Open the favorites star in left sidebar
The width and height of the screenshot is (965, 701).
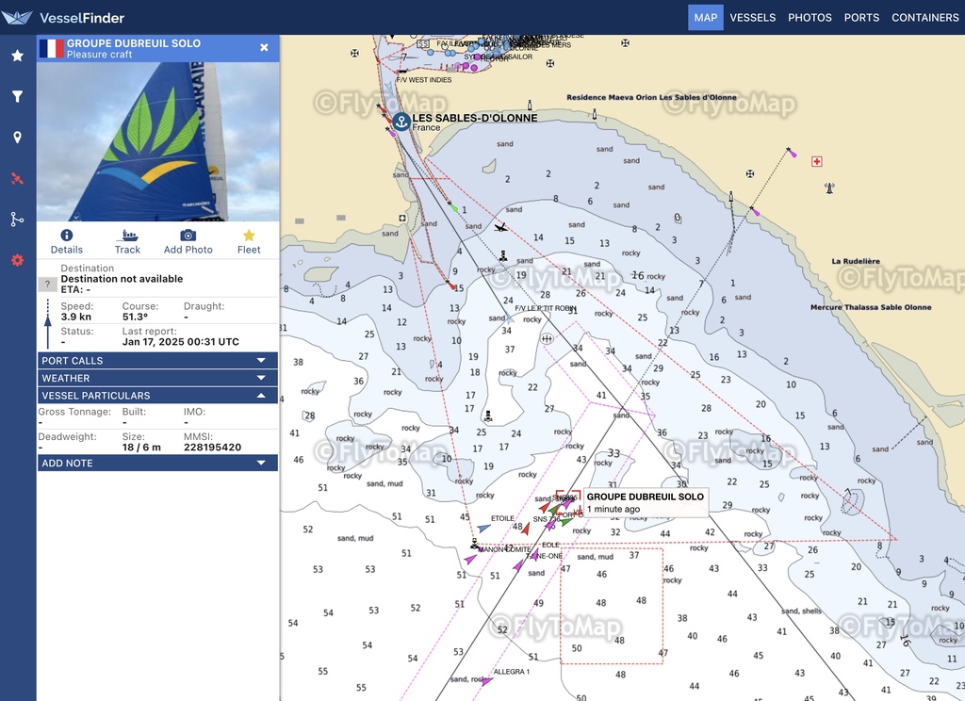point(17,56)
